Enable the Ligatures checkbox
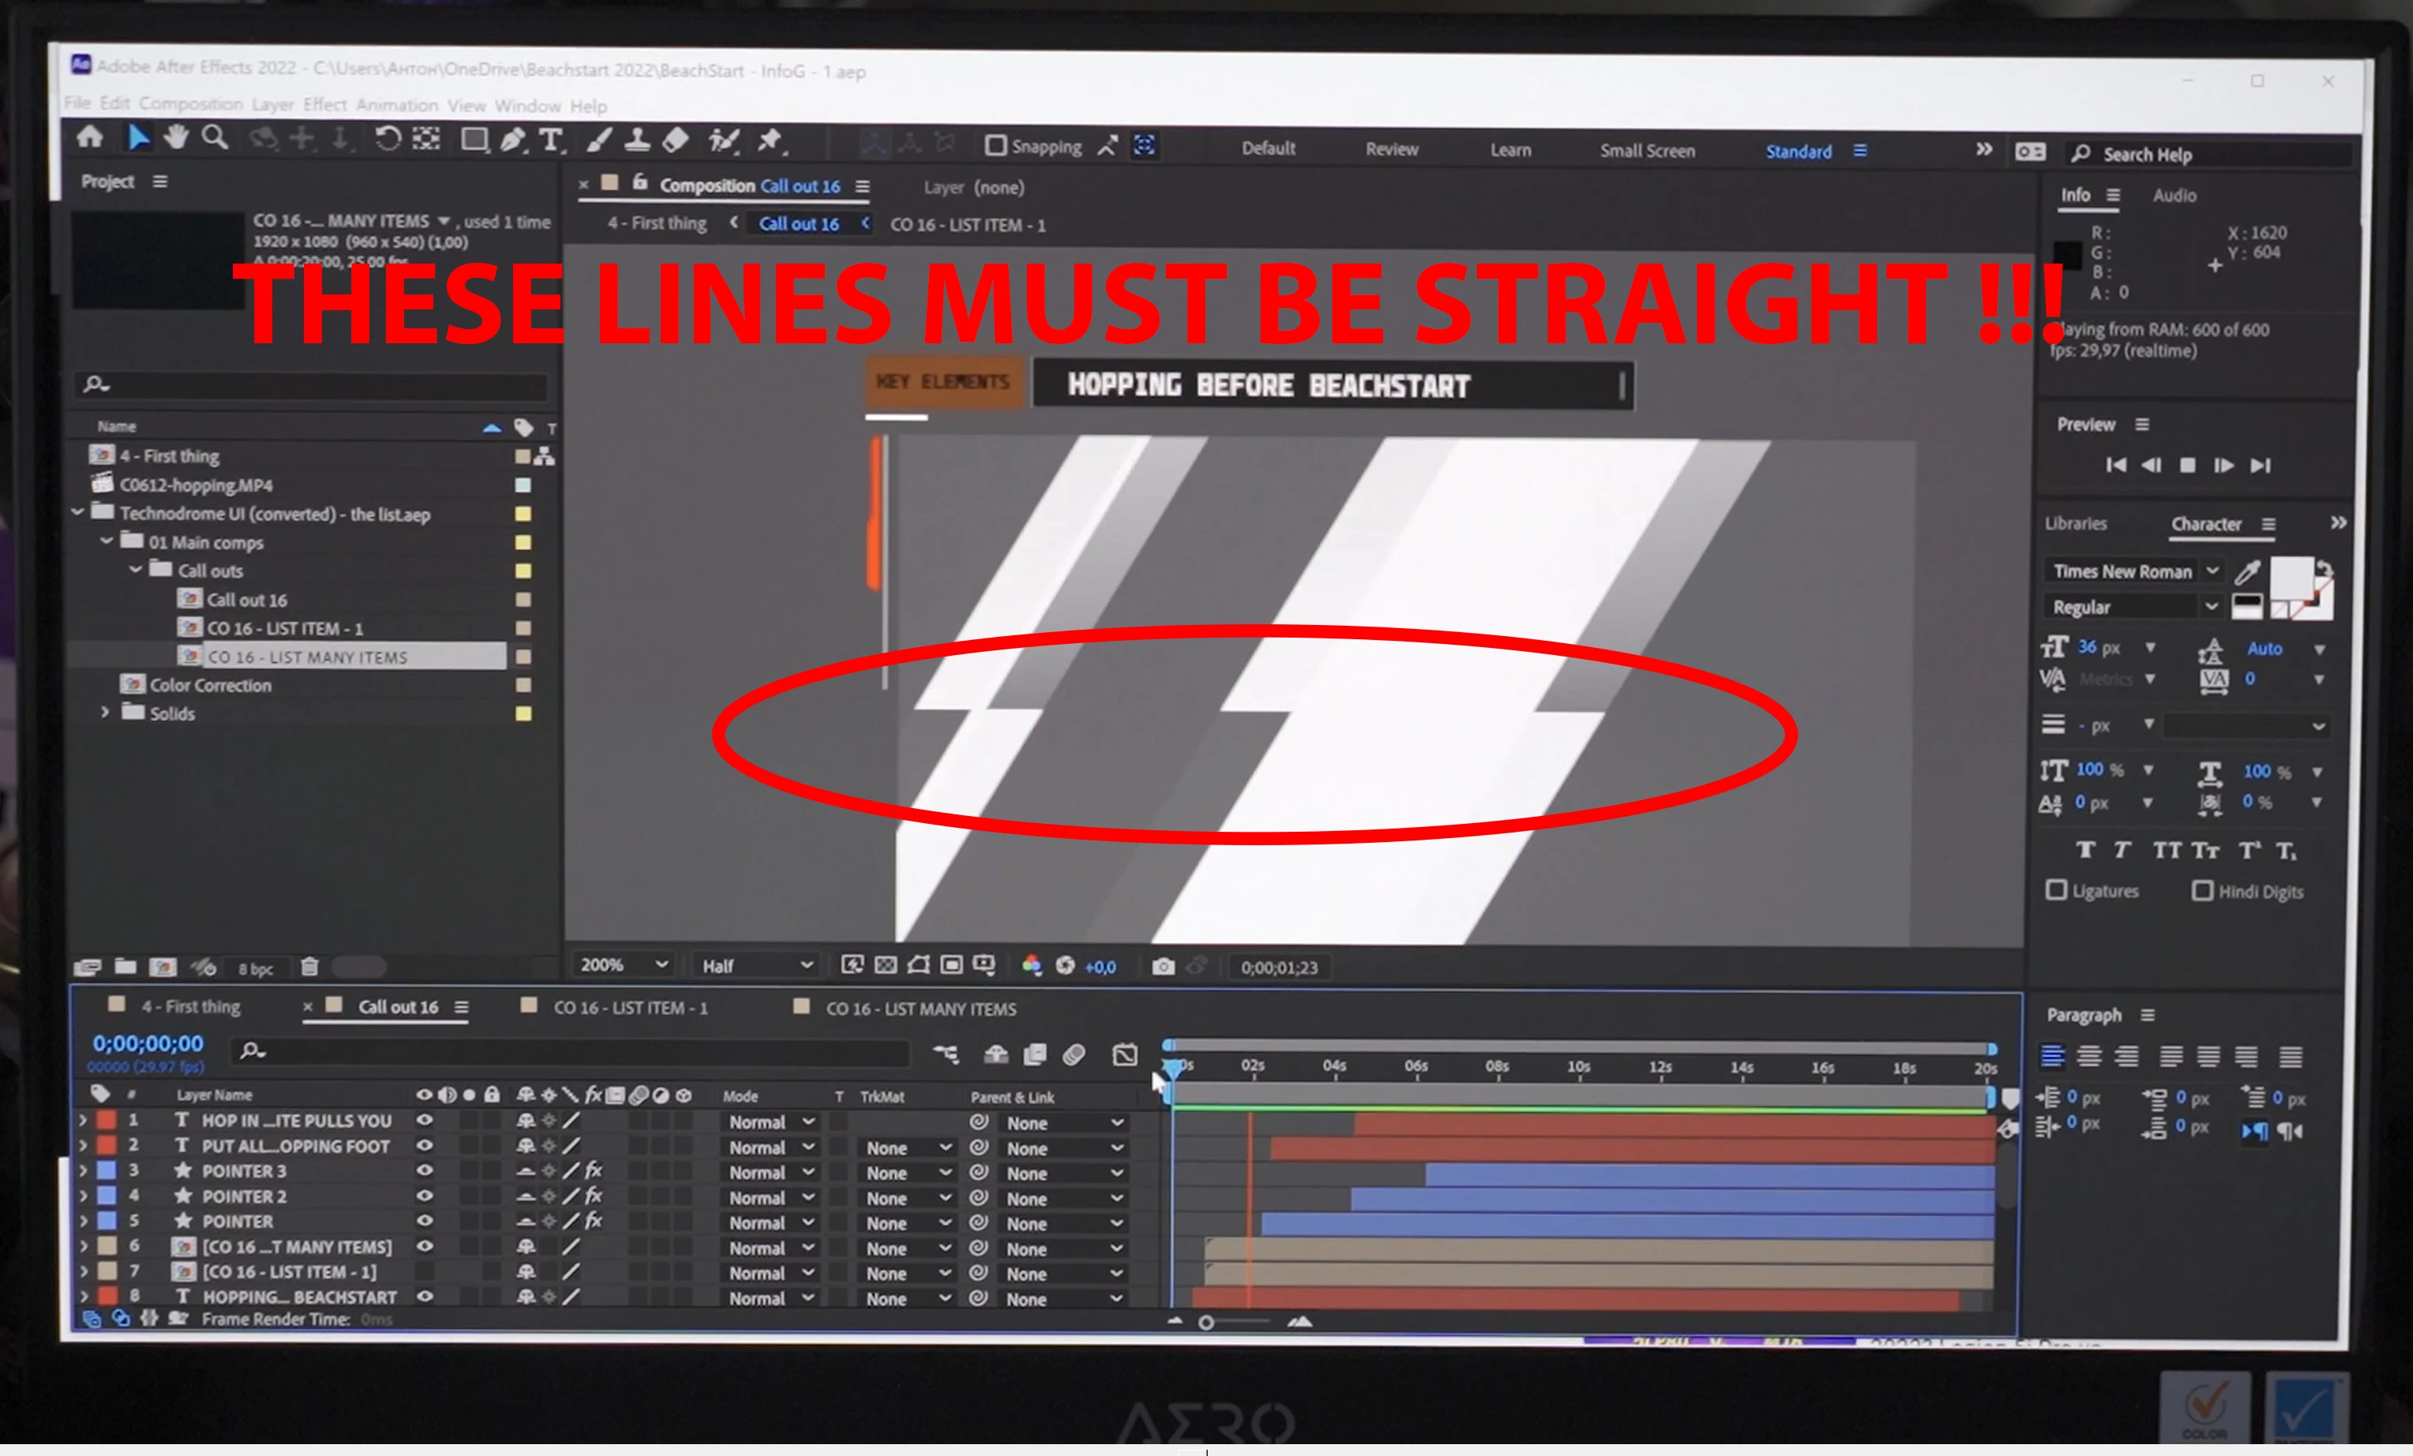Screen dimensions: 2413x1456 [x=2056, y=890]
